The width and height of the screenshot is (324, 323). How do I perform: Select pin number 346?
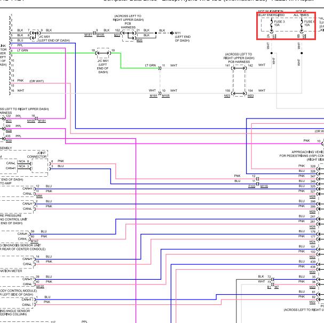pyautogui.click(x=313, y=181)
